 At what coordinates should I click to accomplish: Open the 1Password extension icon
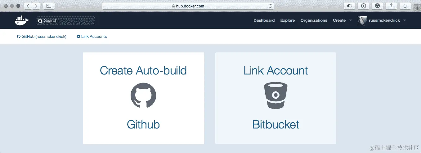tap(363, 6)
